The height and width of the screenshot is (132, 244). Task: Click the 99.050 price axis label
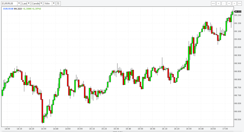pos(238,39)
